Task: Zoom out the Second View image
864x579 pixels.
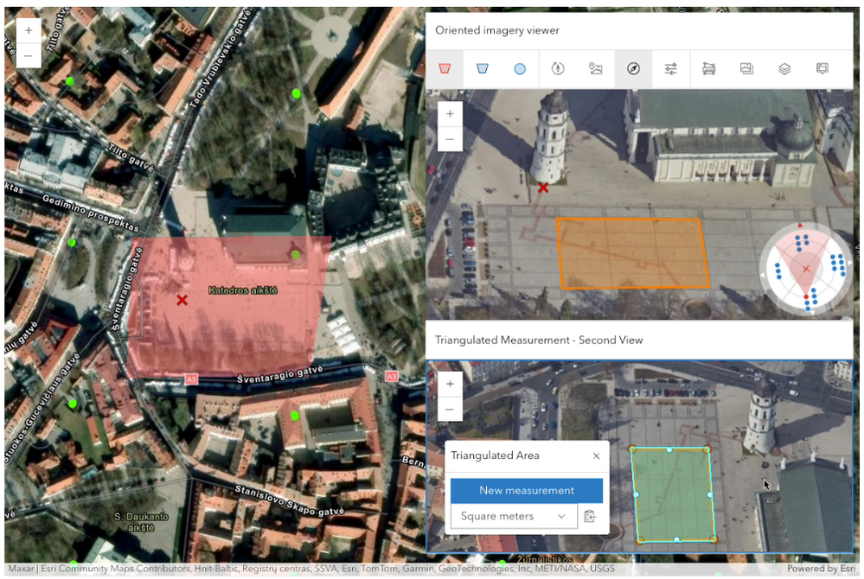Action: (x=450, y=410)
